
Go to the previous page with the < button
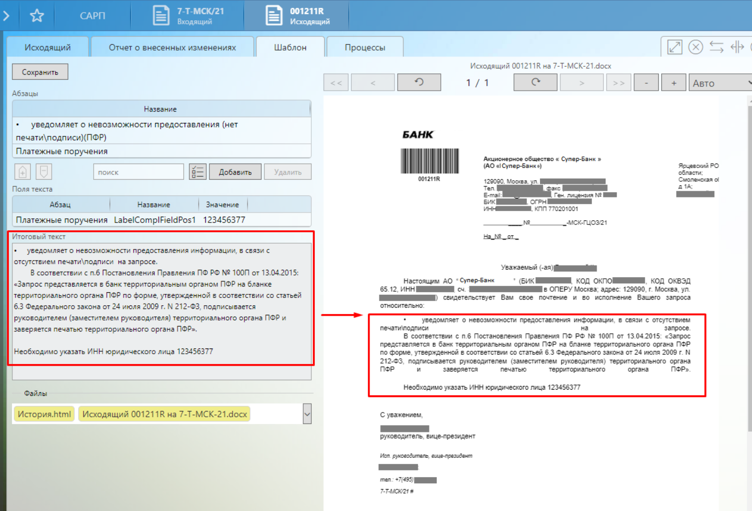click(x=373, y=83)
